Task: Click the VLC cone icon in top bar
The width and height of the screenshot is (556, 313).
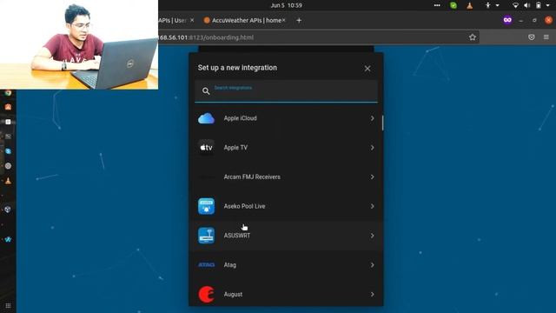Action: coord(469,5)
